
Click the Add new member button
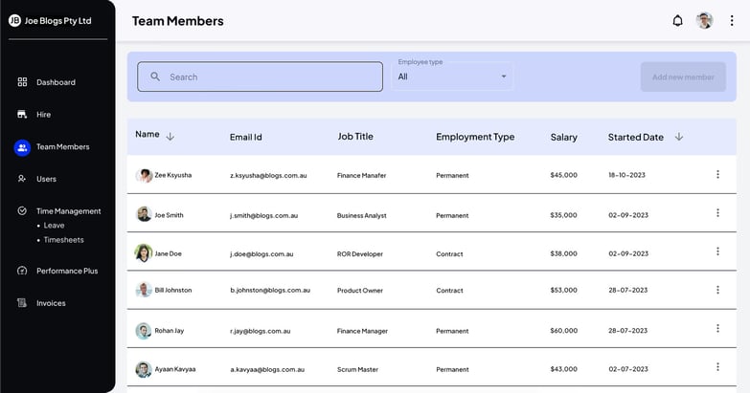682,76
